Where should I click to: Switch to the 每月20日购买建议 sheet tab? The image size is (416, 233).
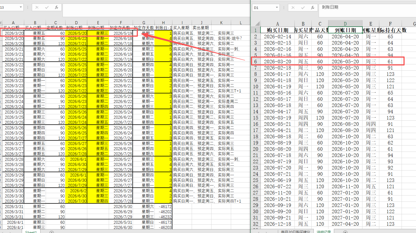[x=295, y=232]
